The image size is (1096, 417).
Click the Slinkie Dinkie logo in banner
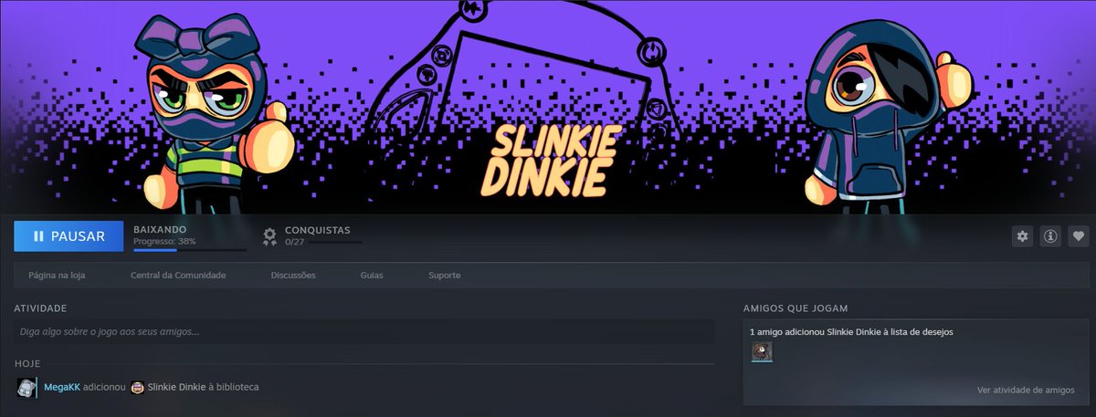(x=550, y=161)
